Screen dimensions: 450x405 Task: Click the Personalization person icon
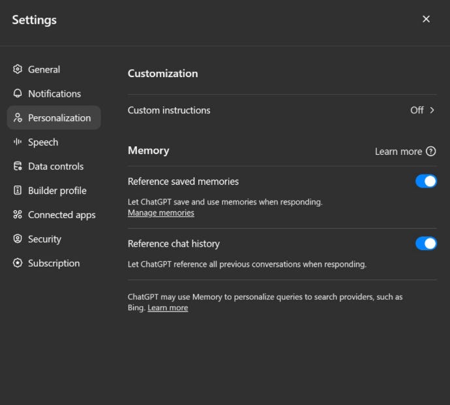pyautogui.click(x=18, y=118)
